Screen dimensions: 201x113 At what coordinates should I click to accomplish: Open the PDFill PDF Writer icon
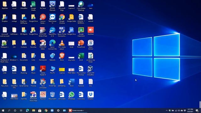point(43,32)
